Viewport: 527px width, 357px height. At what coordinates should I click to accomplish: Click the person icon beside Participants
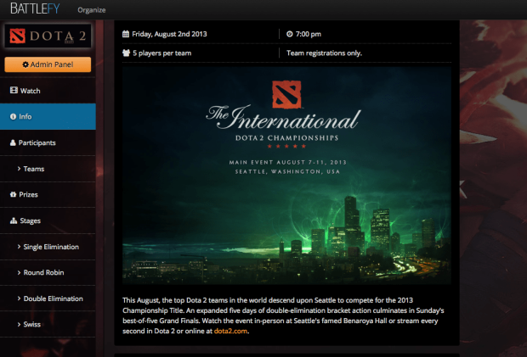point(13,142)
